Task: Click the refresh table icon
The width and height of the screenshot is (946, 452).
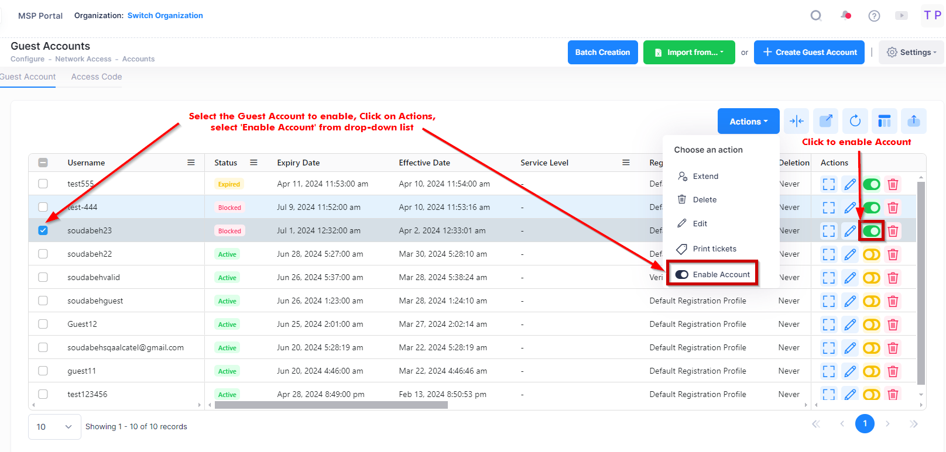Action: click(855, 121)
